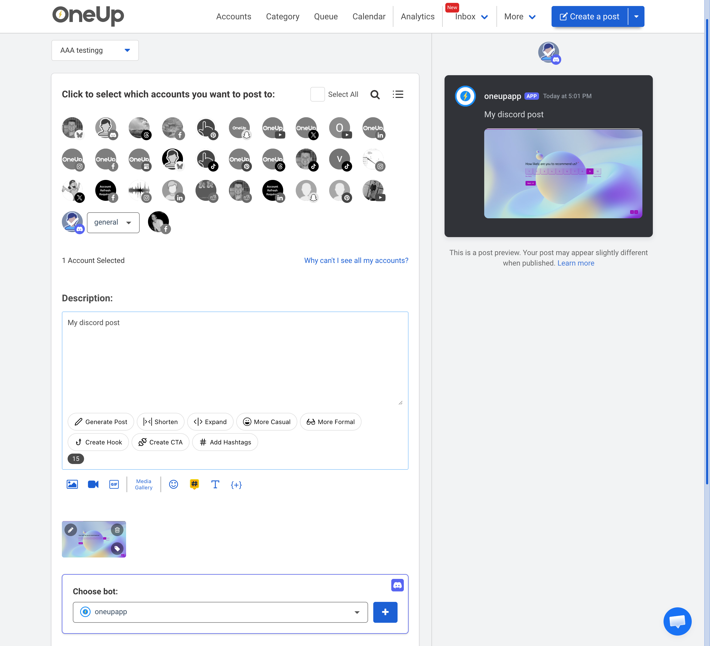Open the AAA testingg workspace dropdown
Viewport: 710px width, 646px height.
point(95,50)
